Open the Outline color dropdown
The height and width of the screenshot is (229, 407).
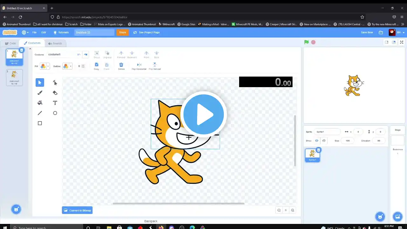[x=67, y=66]
